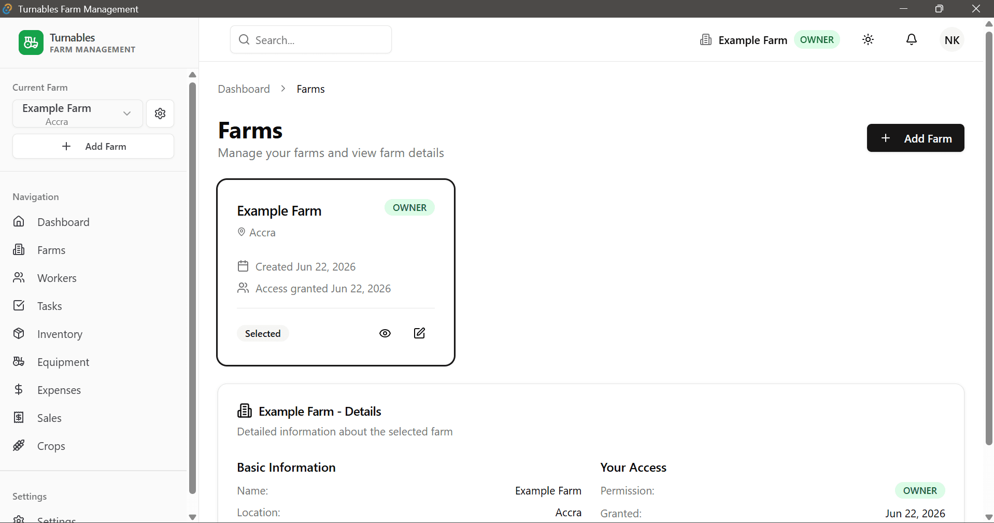Click location pin icon next to Accra
This screenshot has height=523, width=994.
(242, 232)
